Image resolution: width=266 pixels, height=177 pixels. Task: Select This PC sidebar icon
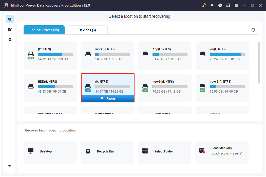coord(10,19)
